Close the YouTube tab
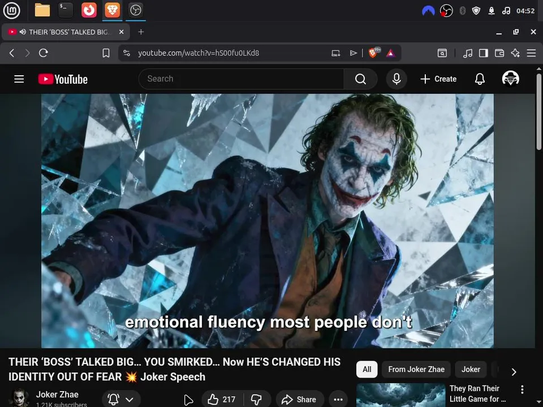The image size is (543, 407). pos(121,32)
